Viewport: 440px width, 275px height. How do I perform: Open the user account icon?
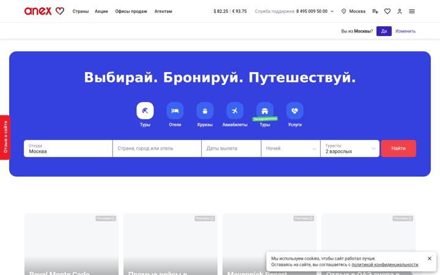400,11
